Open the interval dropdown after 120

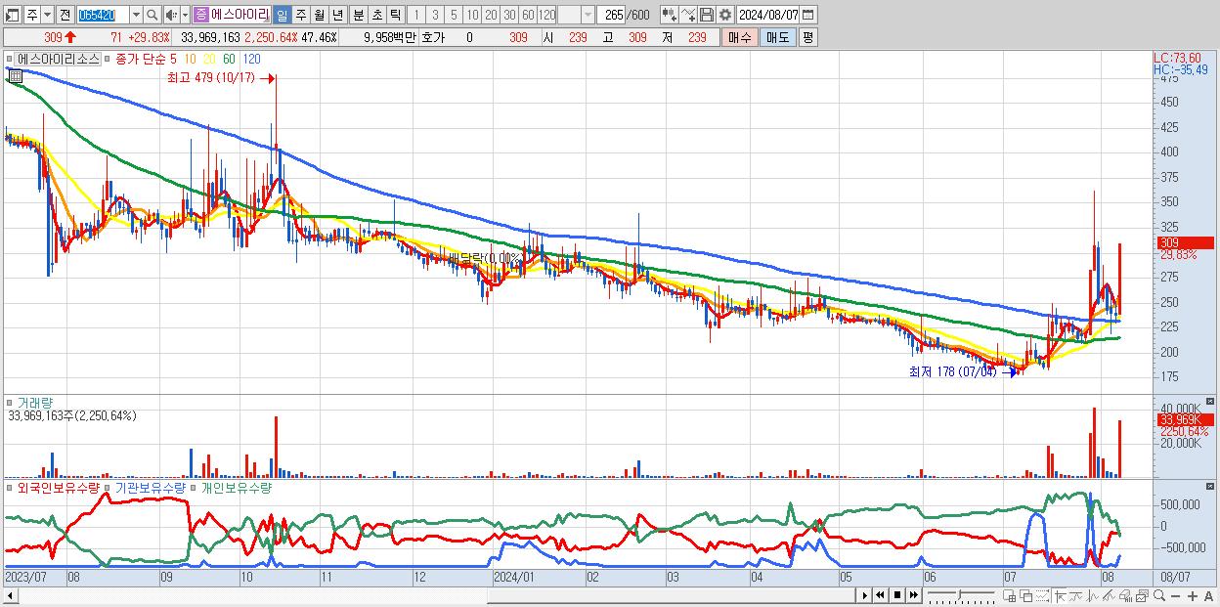(587, 15)
